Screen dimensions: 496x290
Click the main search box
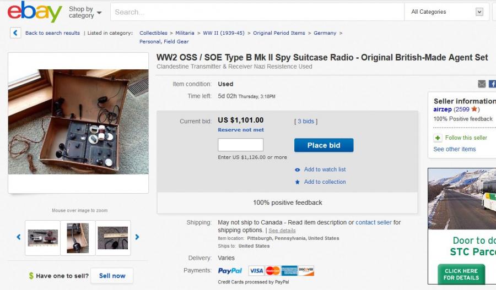point(258,12)
